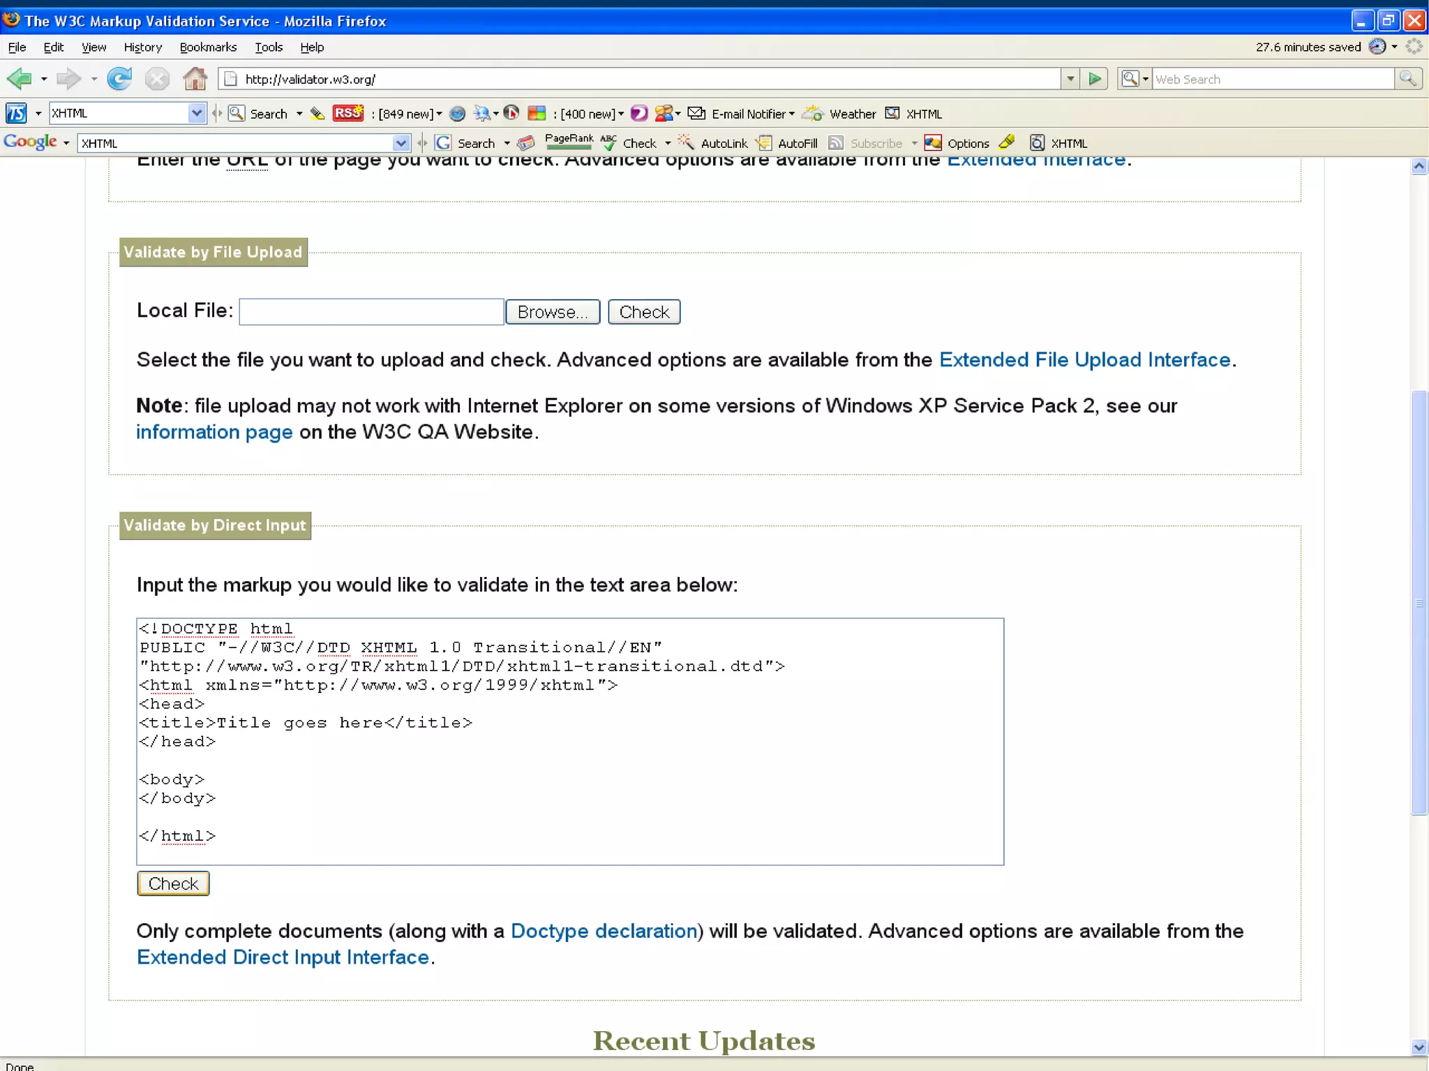
Task: Click the RSS feed icon
Action: click(347, 113)
